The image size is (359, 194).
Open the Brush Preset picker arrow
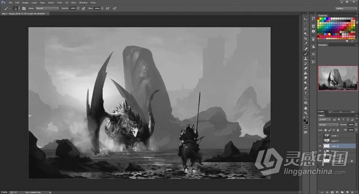coord(19,8)
